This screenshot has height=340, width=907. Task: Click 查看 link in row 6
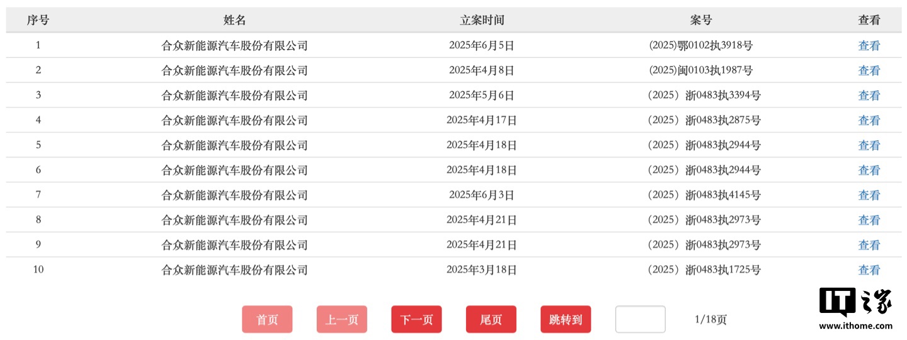click(869, 170)
